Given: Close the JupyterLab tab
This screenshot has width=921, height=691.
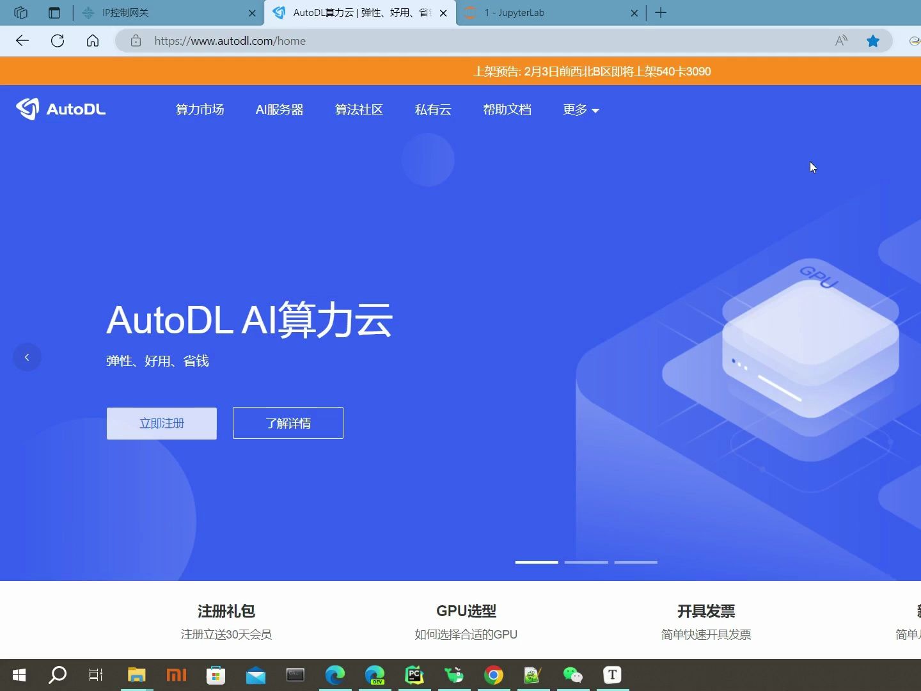Looking at the screenshot, I should point(634,13).
